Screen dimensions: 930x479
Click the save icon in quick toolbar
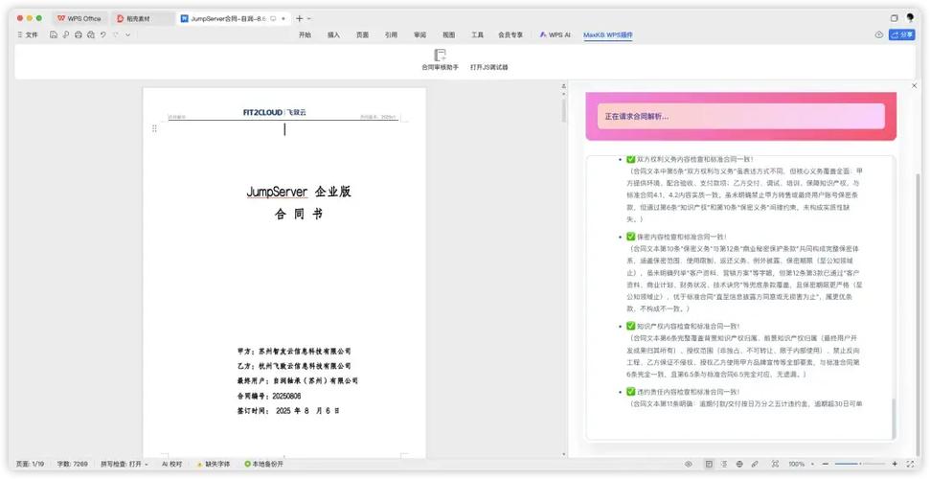click(x=54, y=35)
